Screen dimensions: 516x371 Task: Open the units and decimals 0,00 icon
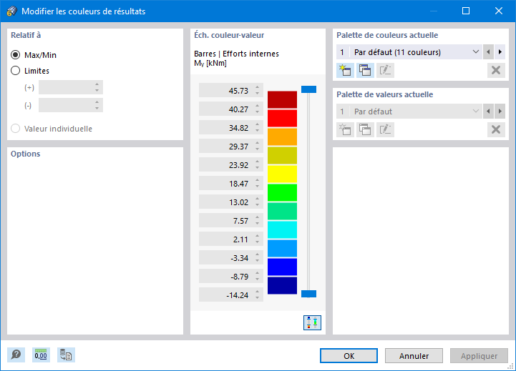[x=41, y=355]
